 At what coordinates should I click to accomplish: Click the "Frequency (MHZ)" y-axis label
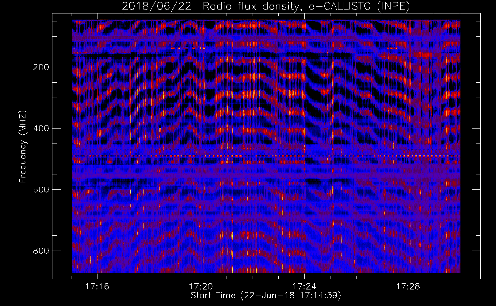(x=23, y=147)
